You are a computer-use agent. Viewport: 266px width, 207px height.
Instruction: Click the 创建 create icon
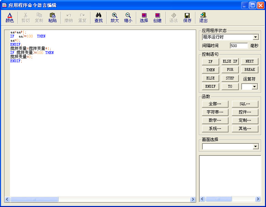click(157, 18)
